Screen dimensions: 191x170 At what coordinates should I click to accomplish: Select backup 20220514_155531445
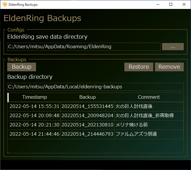(87, 107)
